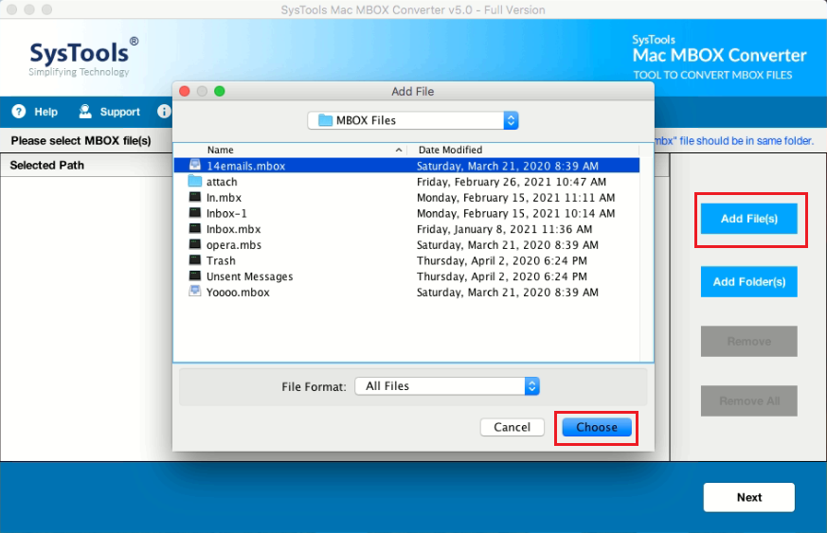827x533 pixels.
Task: Sort files by Date Modified column header
Action: pyautogui.click(x=450, y=150)
